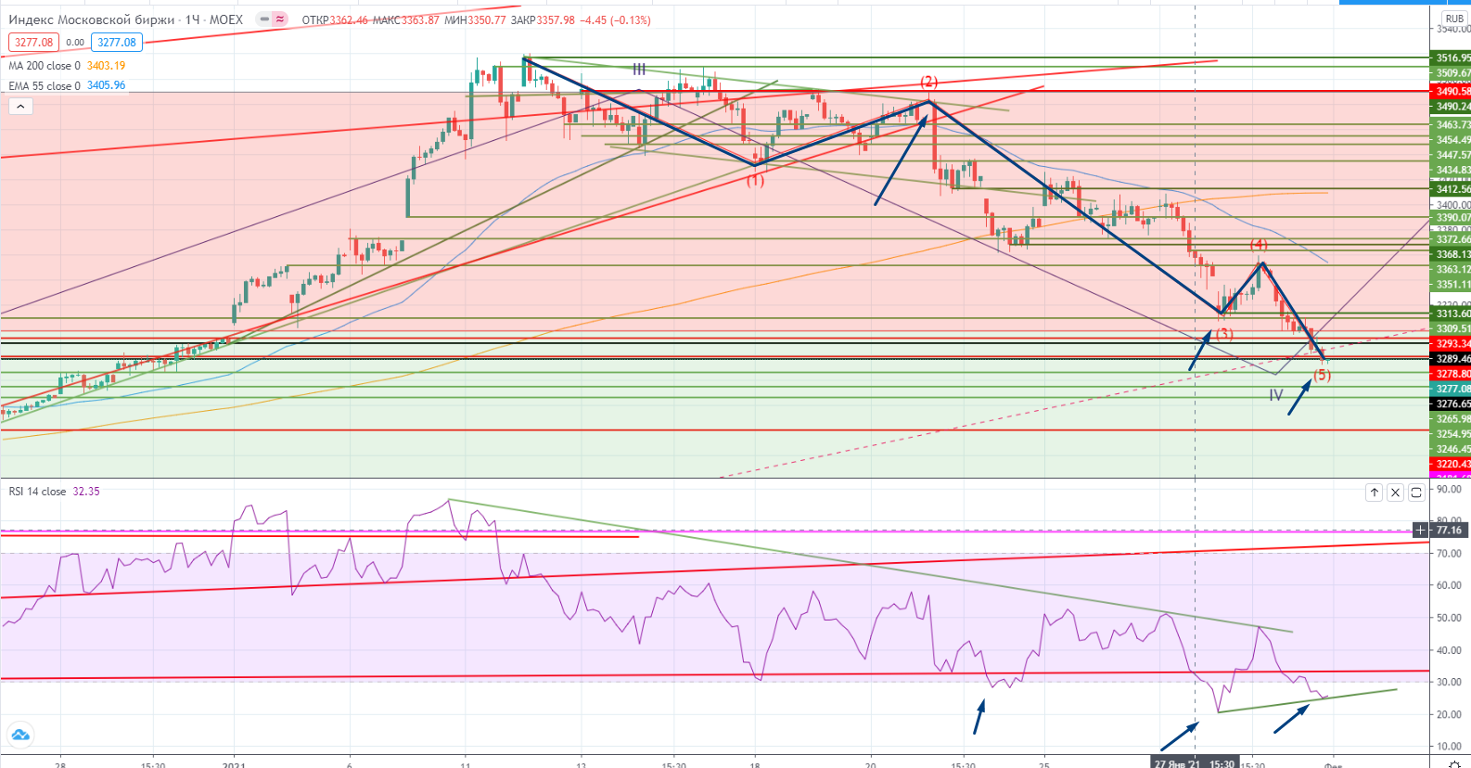Delete the RSI pane with X
This screenshot has width=1471, height=768.
point(1395,493)
